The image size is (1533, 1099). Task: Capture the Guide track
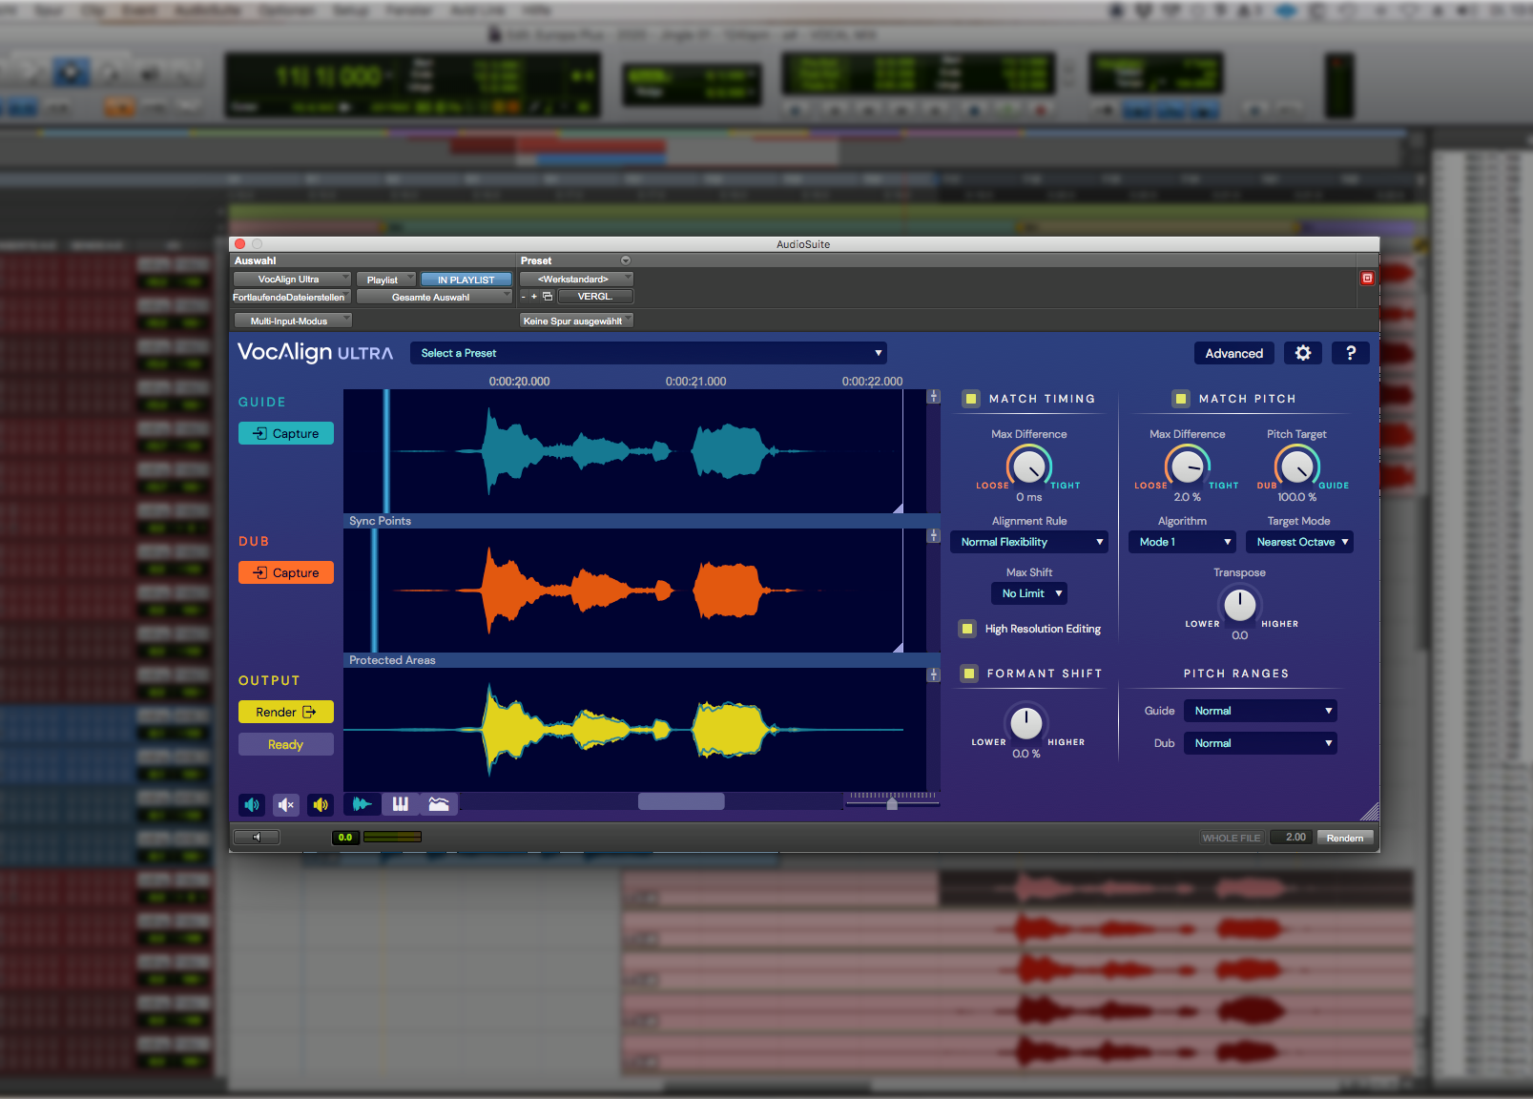pos(285,433)
